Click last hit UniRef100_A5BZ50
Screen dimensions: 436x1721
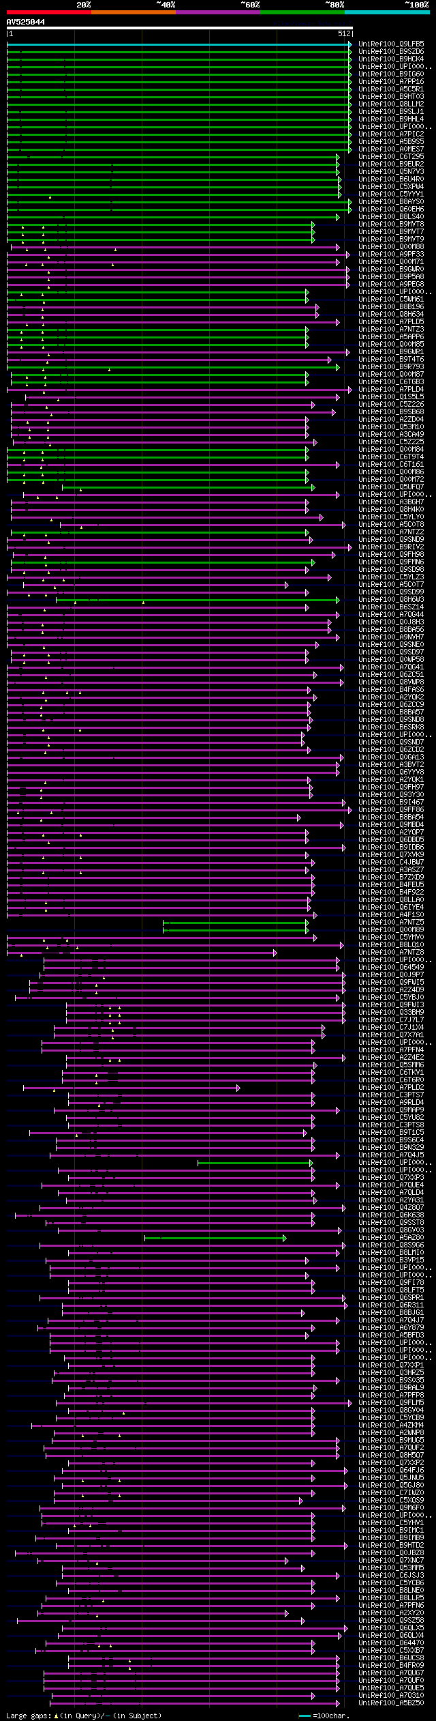[x=391, y=1703]
